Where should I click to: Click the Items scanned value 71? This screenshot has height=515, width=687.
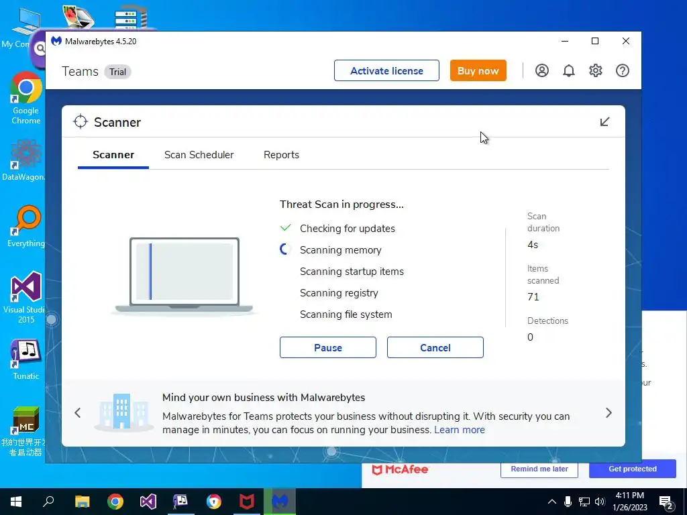coord(533,297)
